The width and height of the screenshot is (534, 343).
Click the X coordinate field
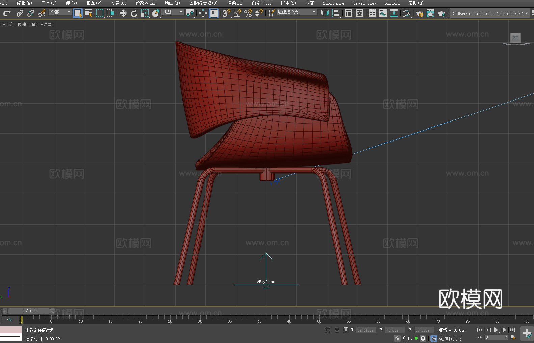[366, 330]
